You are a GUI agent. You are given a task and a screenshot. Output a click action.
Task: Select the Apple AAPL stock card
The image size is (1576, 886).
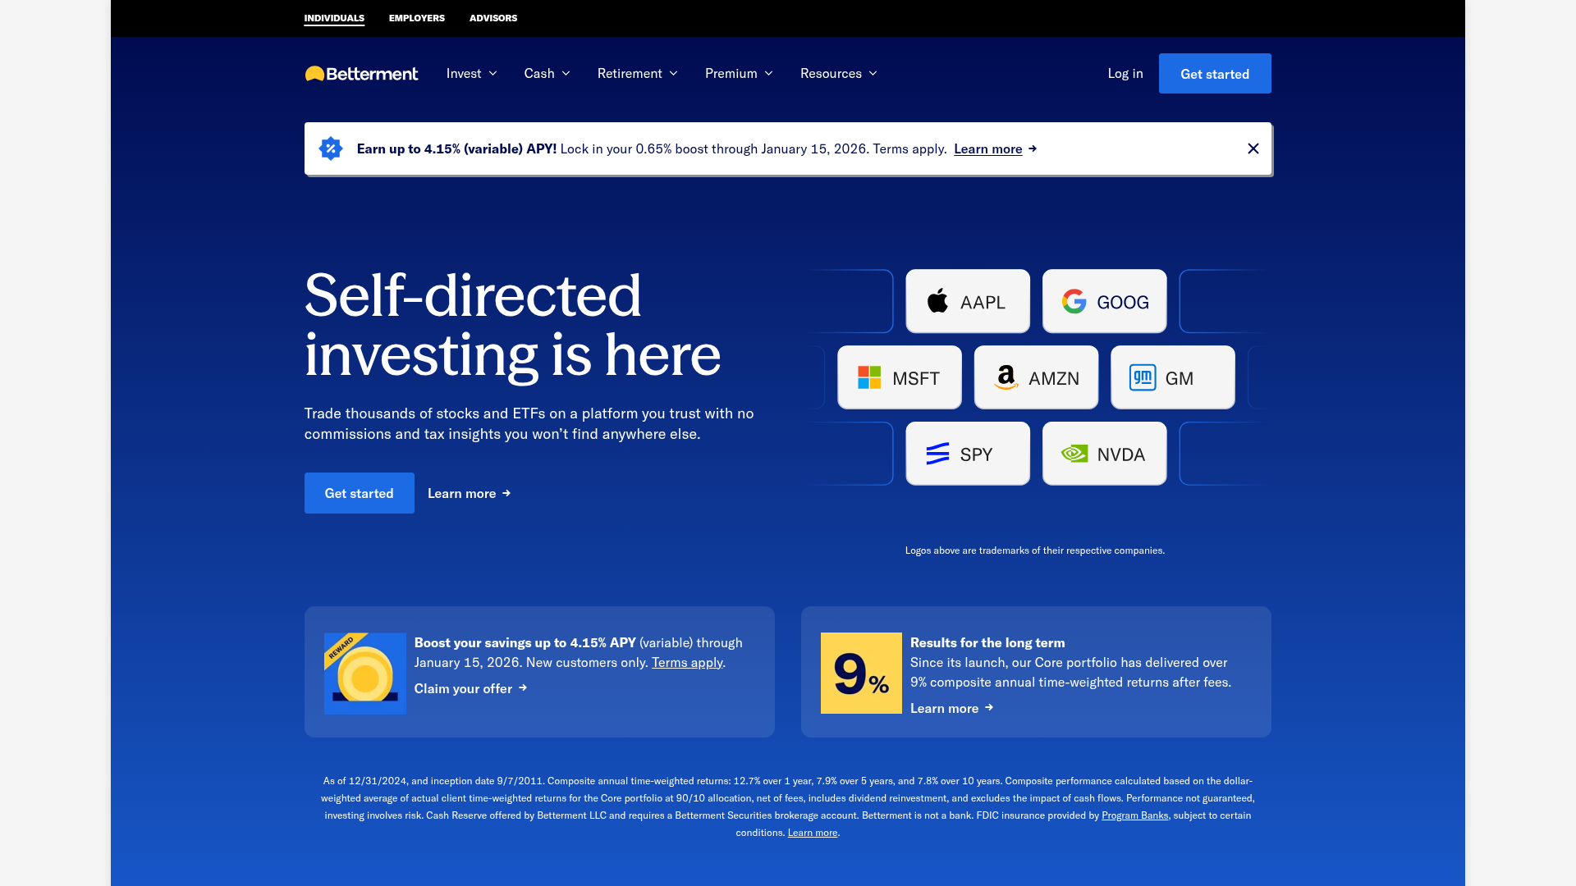click(x=967, y=301)
